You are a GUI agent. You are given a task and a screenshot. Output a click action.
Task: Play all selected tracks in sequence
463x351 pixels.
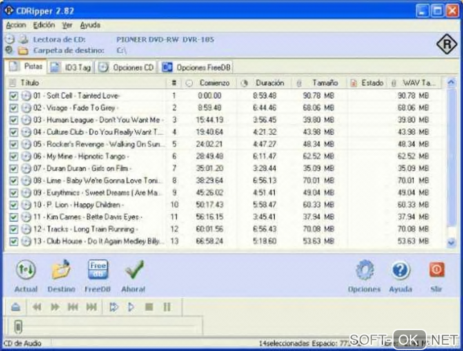[x=113, y=308]
